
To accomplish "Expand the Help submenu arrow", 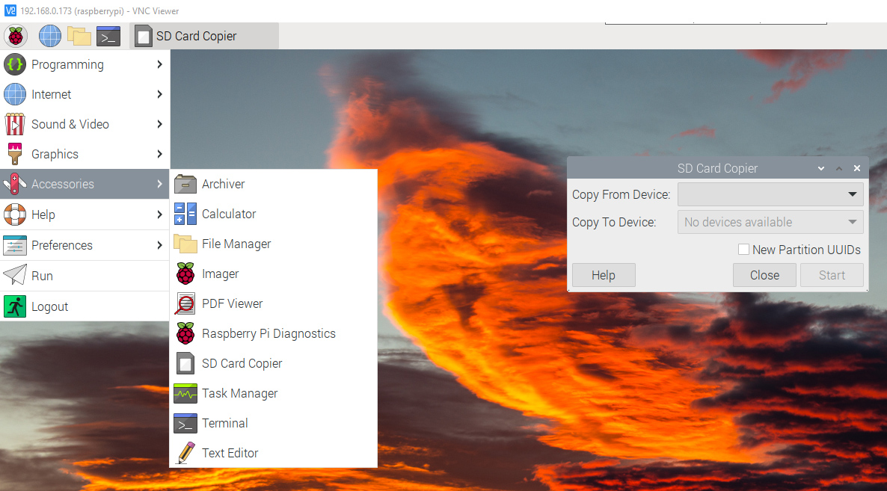I will pyautogui.click(x=159, y=214).
